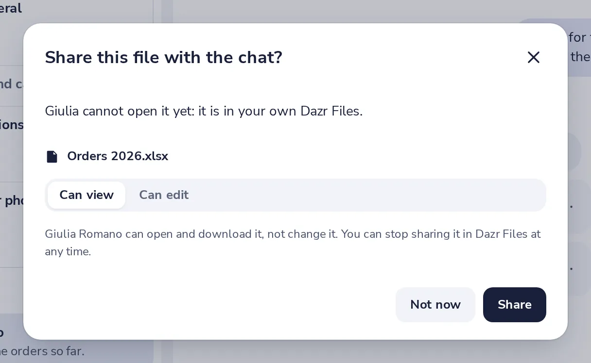Viewport: 591px width, 363px height.
Task: Select the Orders 2026.xlsx file name
Action: 118,156
